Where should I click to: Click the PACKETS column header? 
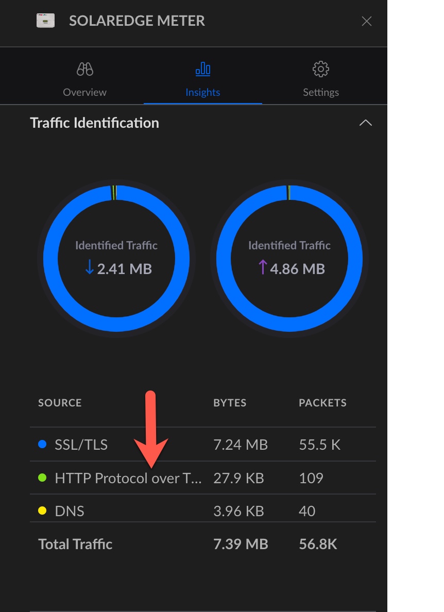[x=322, y=403]
